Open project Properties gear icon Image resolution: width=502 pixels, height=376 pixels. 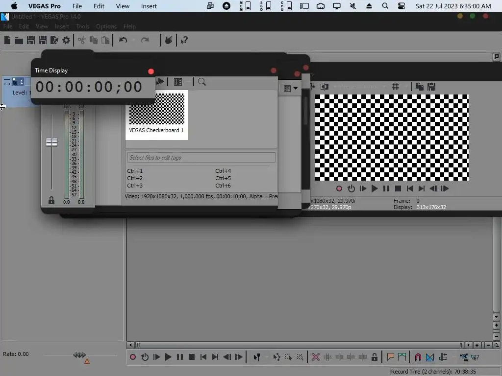coord(66,40)
